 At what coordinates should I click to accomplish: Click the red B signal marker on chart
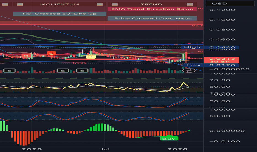26,56
